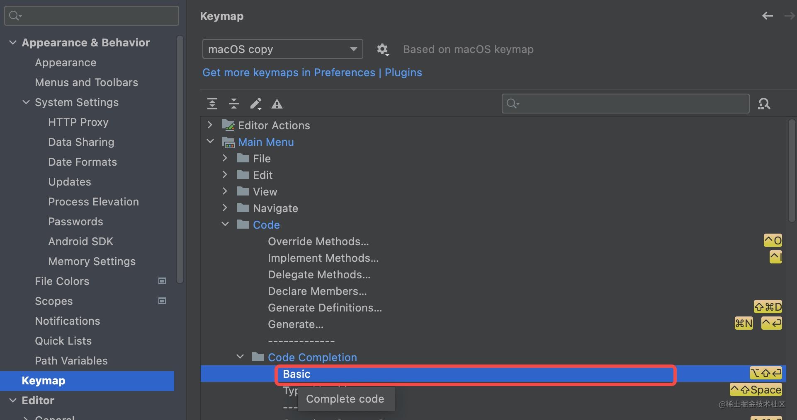Select Generate Definitions... action
The height and width of the screenshot is (420, 797).
(x=325, y=308)
